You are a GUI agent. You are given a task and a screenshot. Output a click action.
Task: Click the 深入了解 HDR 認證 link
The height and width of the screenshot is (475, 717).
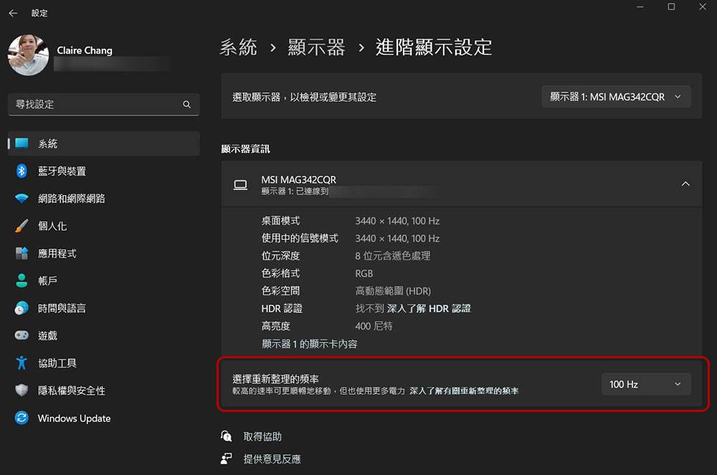(429, 309)
